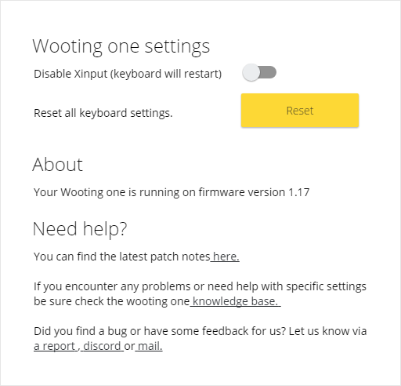The width and height of the screenshot is (401, 386).
Task: Click the gray track of the Xinput switch
Action: coord(269,72)
